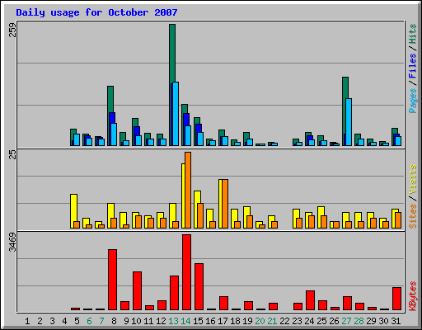The height and width of the screenshot is (330, 422).
Task: Click the "KBytes" legend label
Action: tap(413, 296)
